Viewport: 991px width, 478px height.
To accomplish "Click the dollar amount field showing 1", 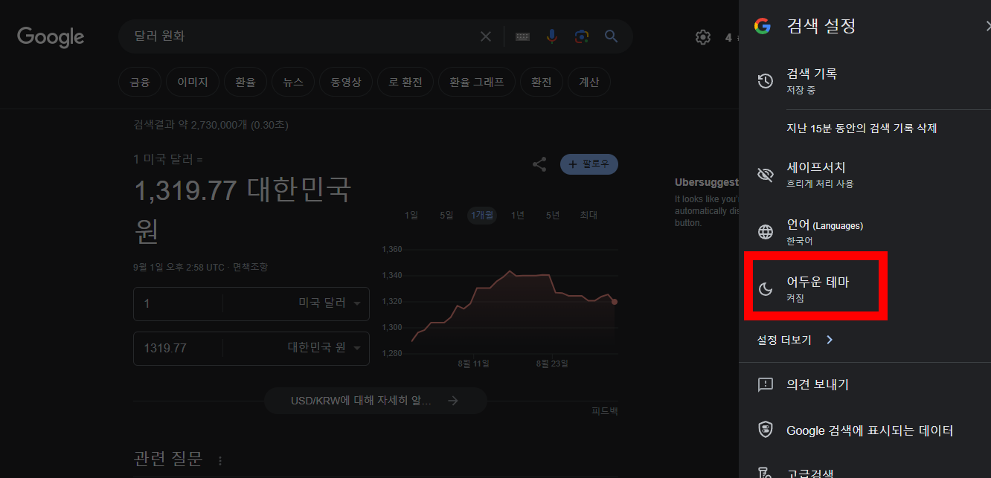I will pyautogui.click(x=178, y=303).
